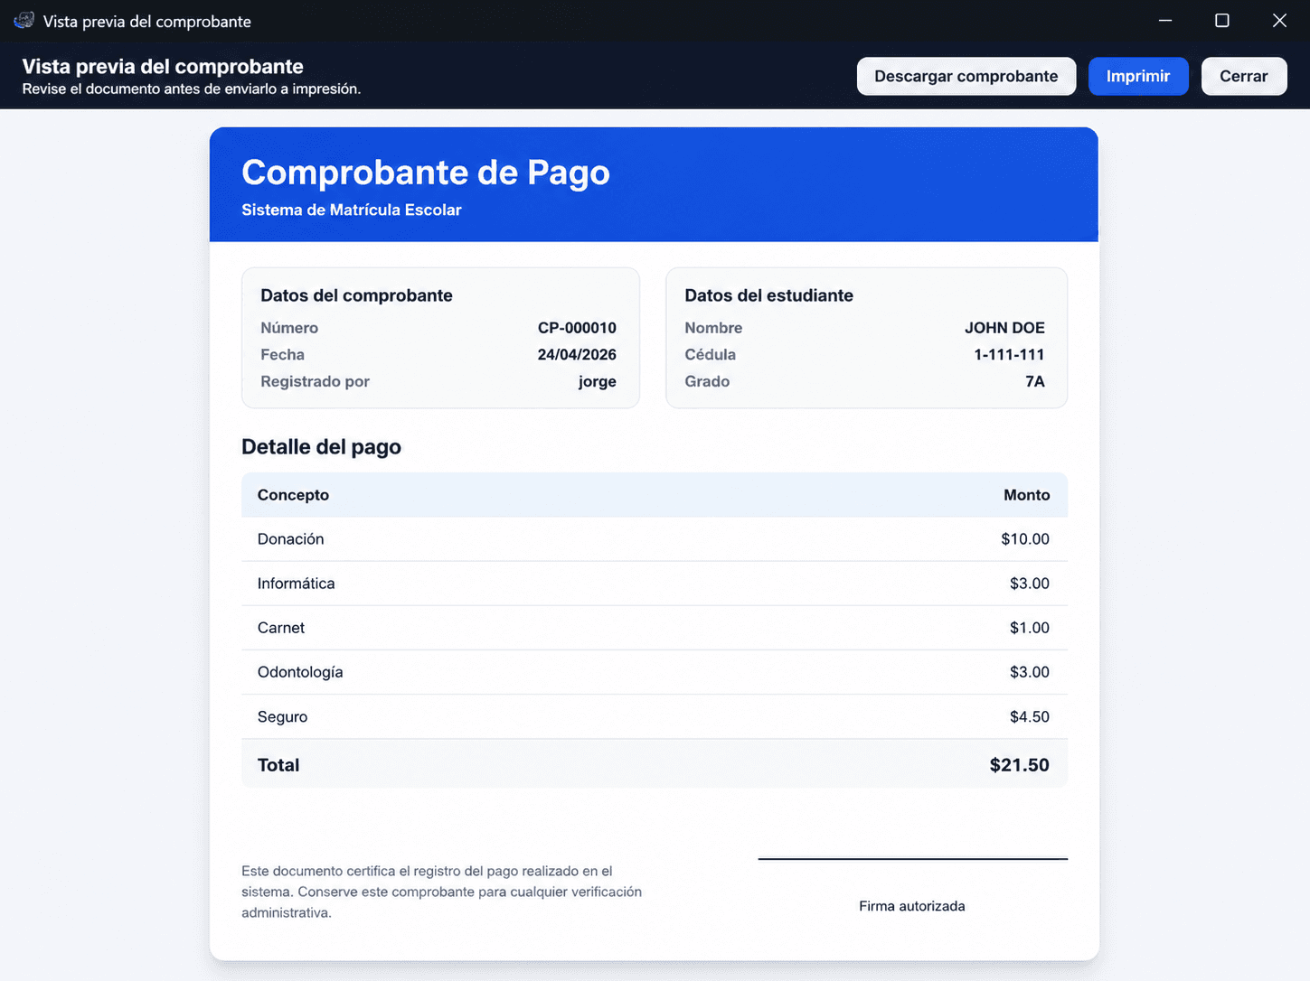Click the document certification footnote text
1310x981 pixels.
[x=441, y=892]
